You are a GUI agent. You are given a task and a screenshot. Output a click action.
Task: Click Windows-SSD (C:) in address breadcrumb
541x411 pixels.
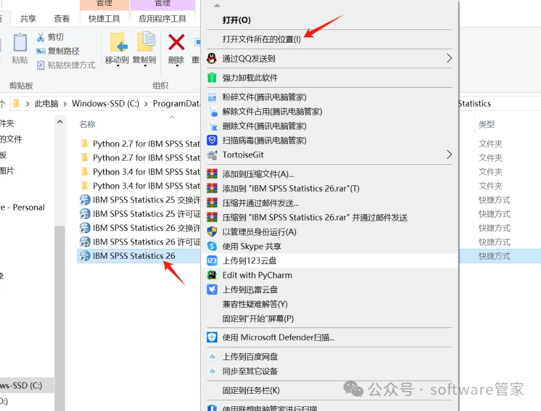tap(105, 103)
